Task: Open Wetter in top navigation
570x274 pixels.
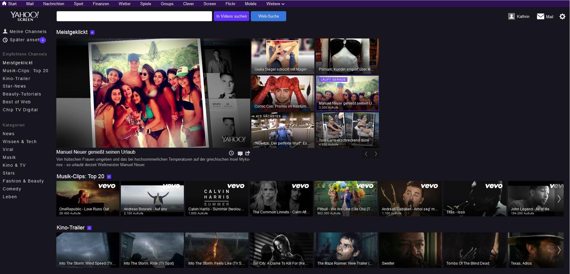Action: 124,4
